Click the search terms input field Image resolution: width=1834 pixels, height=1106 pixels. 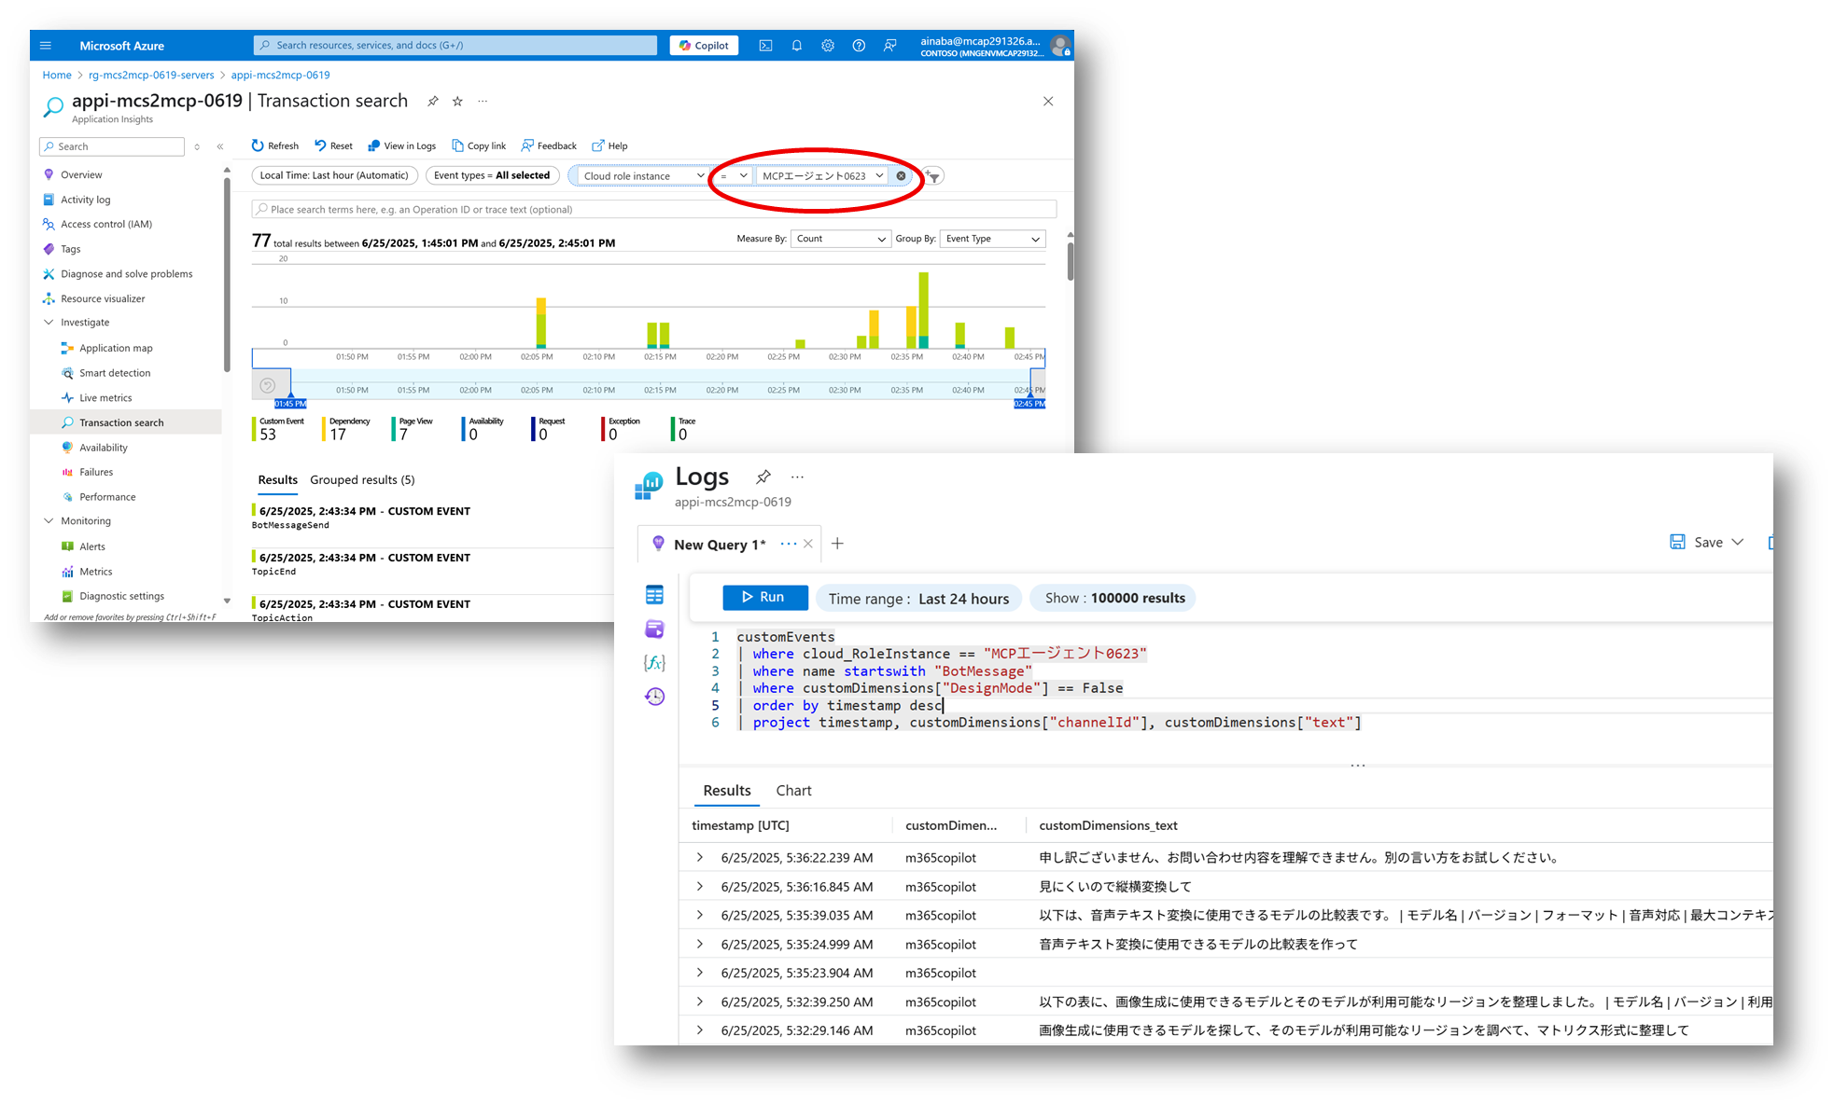(654, 209)
